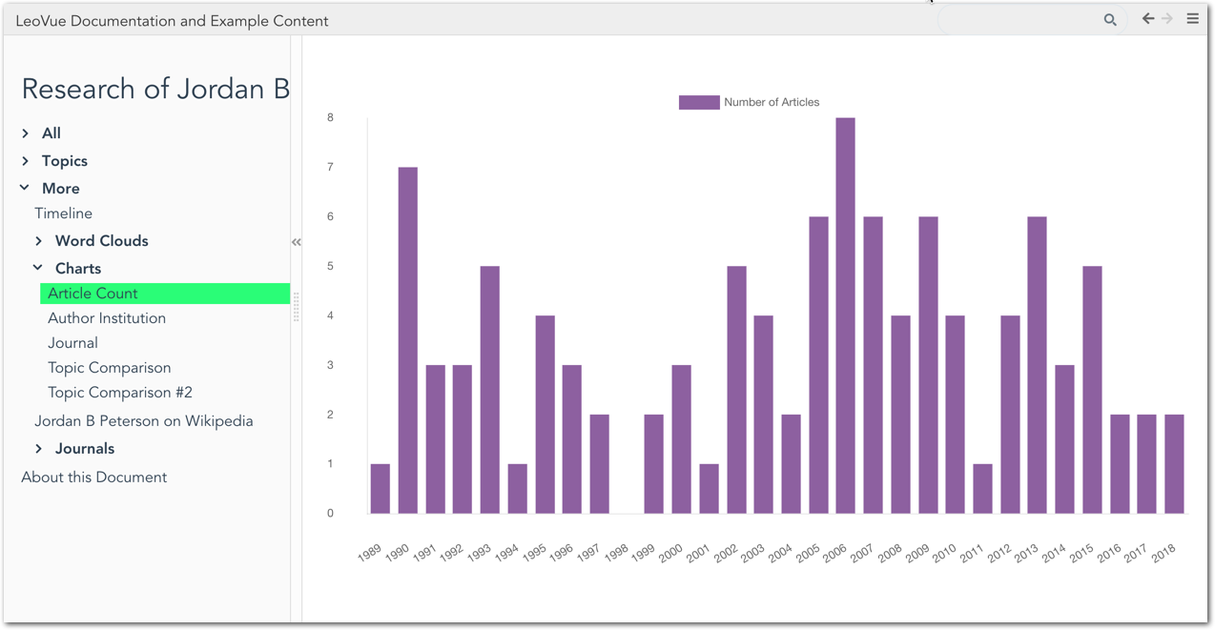The width and height of the screenshot is (1215, 630).
Task: Expand the All tree node
Action: click(26, 133)
